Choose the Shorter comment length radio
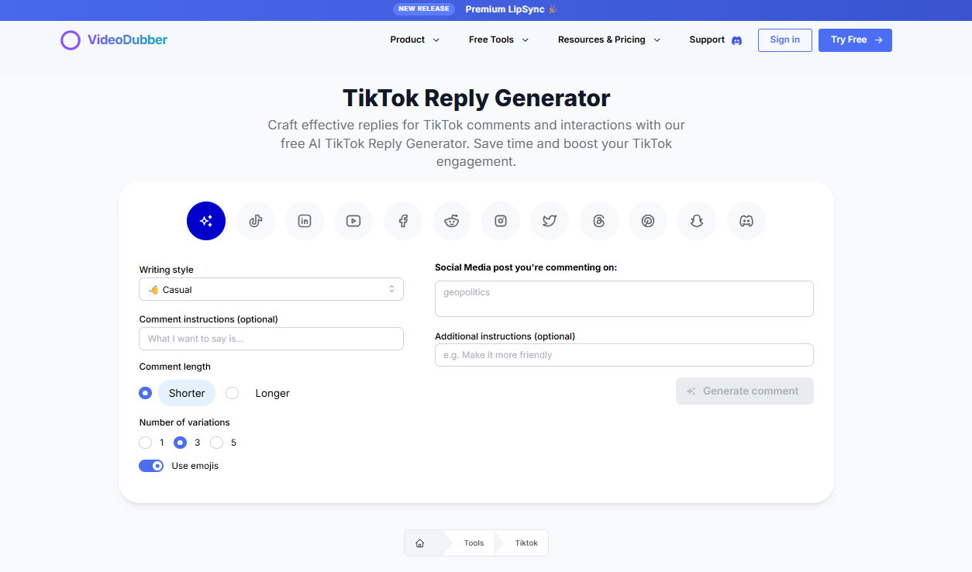This screenshot has height=572, width=972. (x=145, y=393)
